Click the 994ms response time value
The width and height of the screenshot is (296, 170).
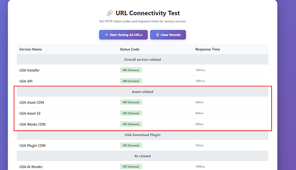[x=199, y=113]
